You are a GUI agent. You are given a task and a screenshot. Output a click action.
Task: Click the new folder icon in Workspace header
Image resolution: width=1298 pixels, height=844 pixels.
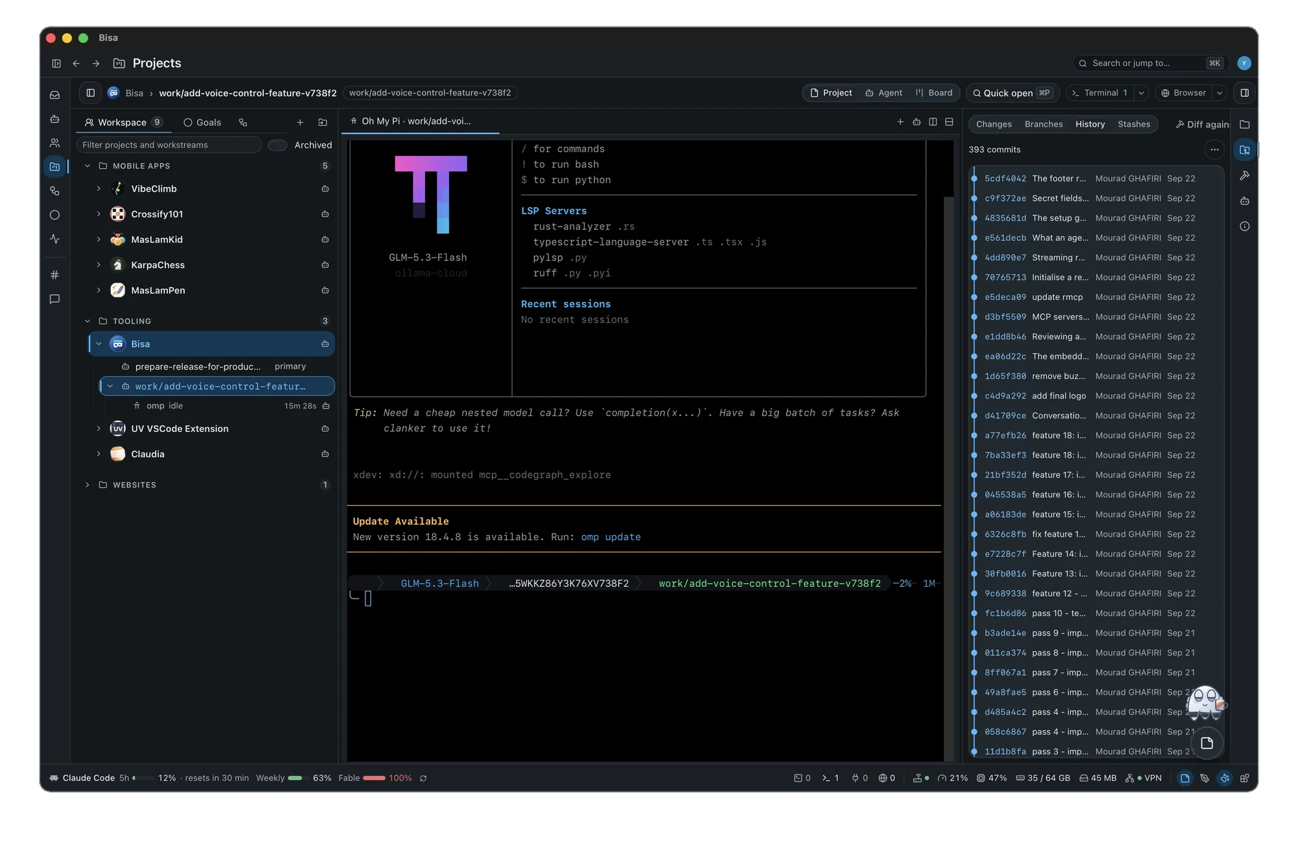pos(323,122)
